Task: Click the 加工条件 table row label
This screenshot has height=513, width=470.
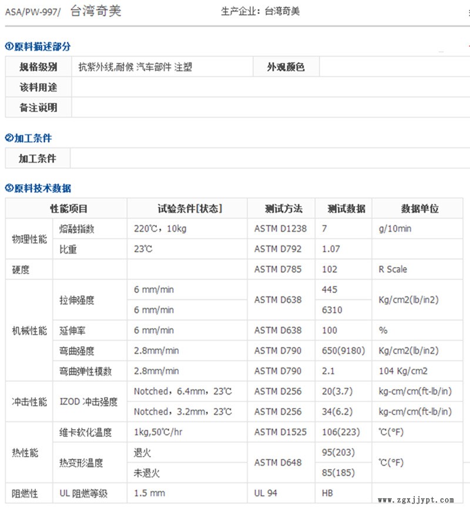Action: tap(38, 158)
